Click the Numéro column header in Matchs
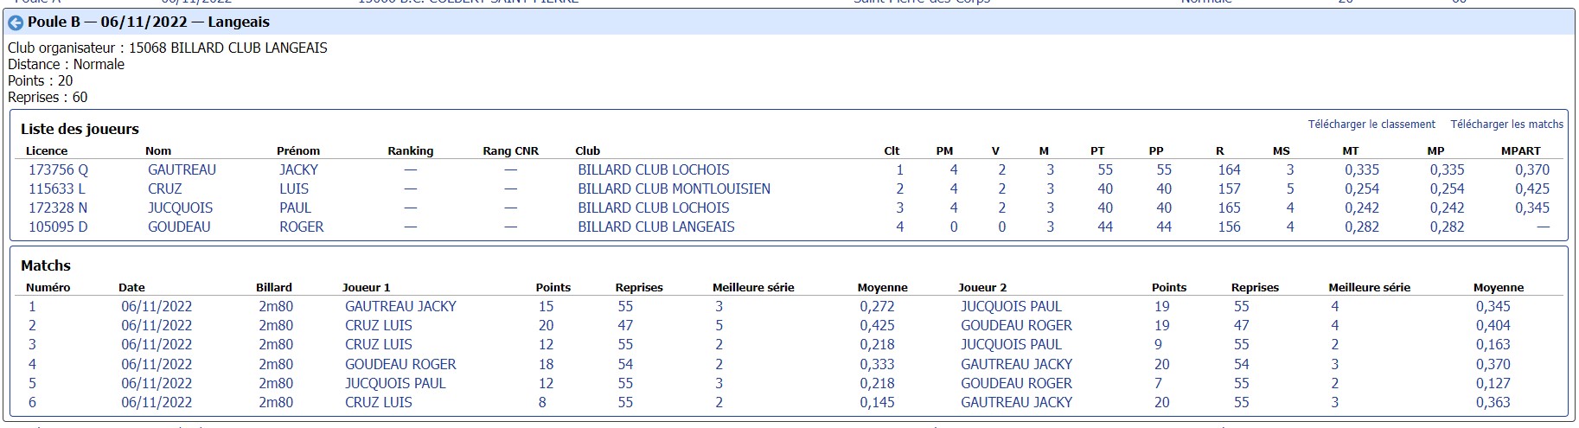The image size is (1579, 428). (48, 288)
